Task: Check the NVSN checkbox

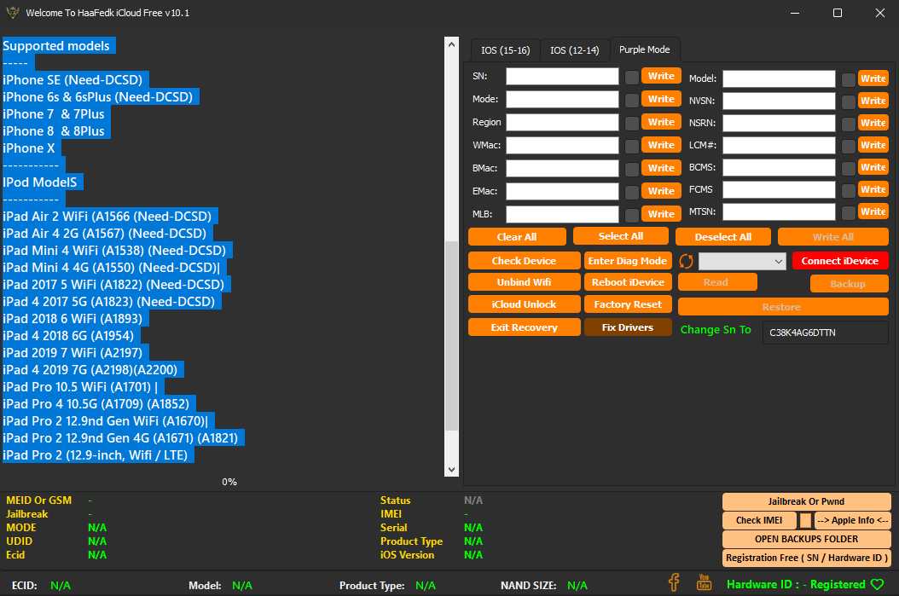Action: click(x=849, y=102)
